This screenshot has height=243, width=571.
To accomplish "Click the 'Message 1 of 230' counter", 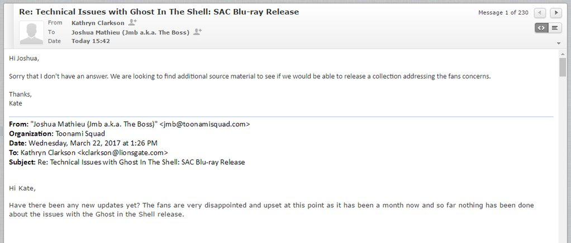I will [503, 13].
